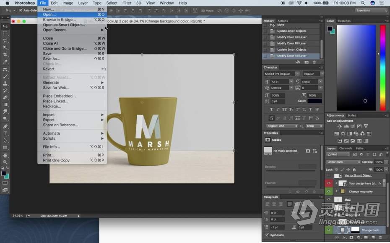Image resolution: width=390 pixels, height=243 pixels.
Task: Click the Lock All padlock icon
Action: [x=354, y=170]
